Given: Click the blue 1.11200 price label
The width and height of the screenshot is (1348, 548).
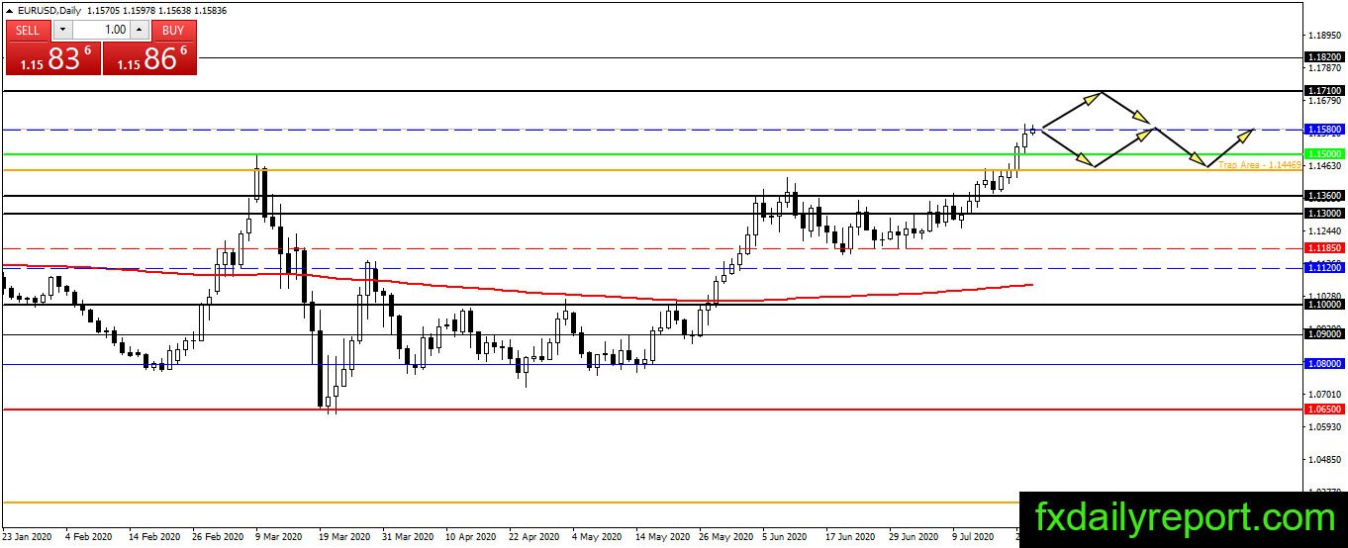Looking at the screenshot, I should pyautogui.click(x=1324, y=268).
